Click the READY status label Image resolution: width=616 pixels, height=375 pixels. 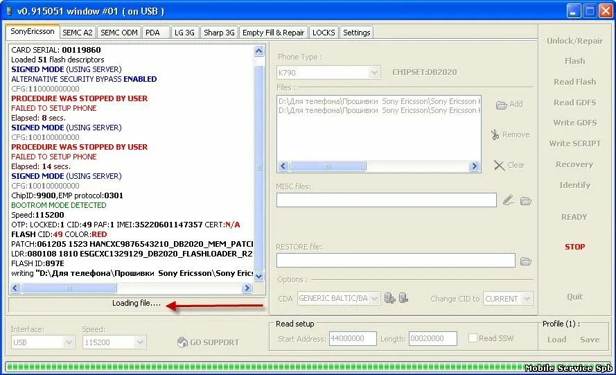pos(574,217)
